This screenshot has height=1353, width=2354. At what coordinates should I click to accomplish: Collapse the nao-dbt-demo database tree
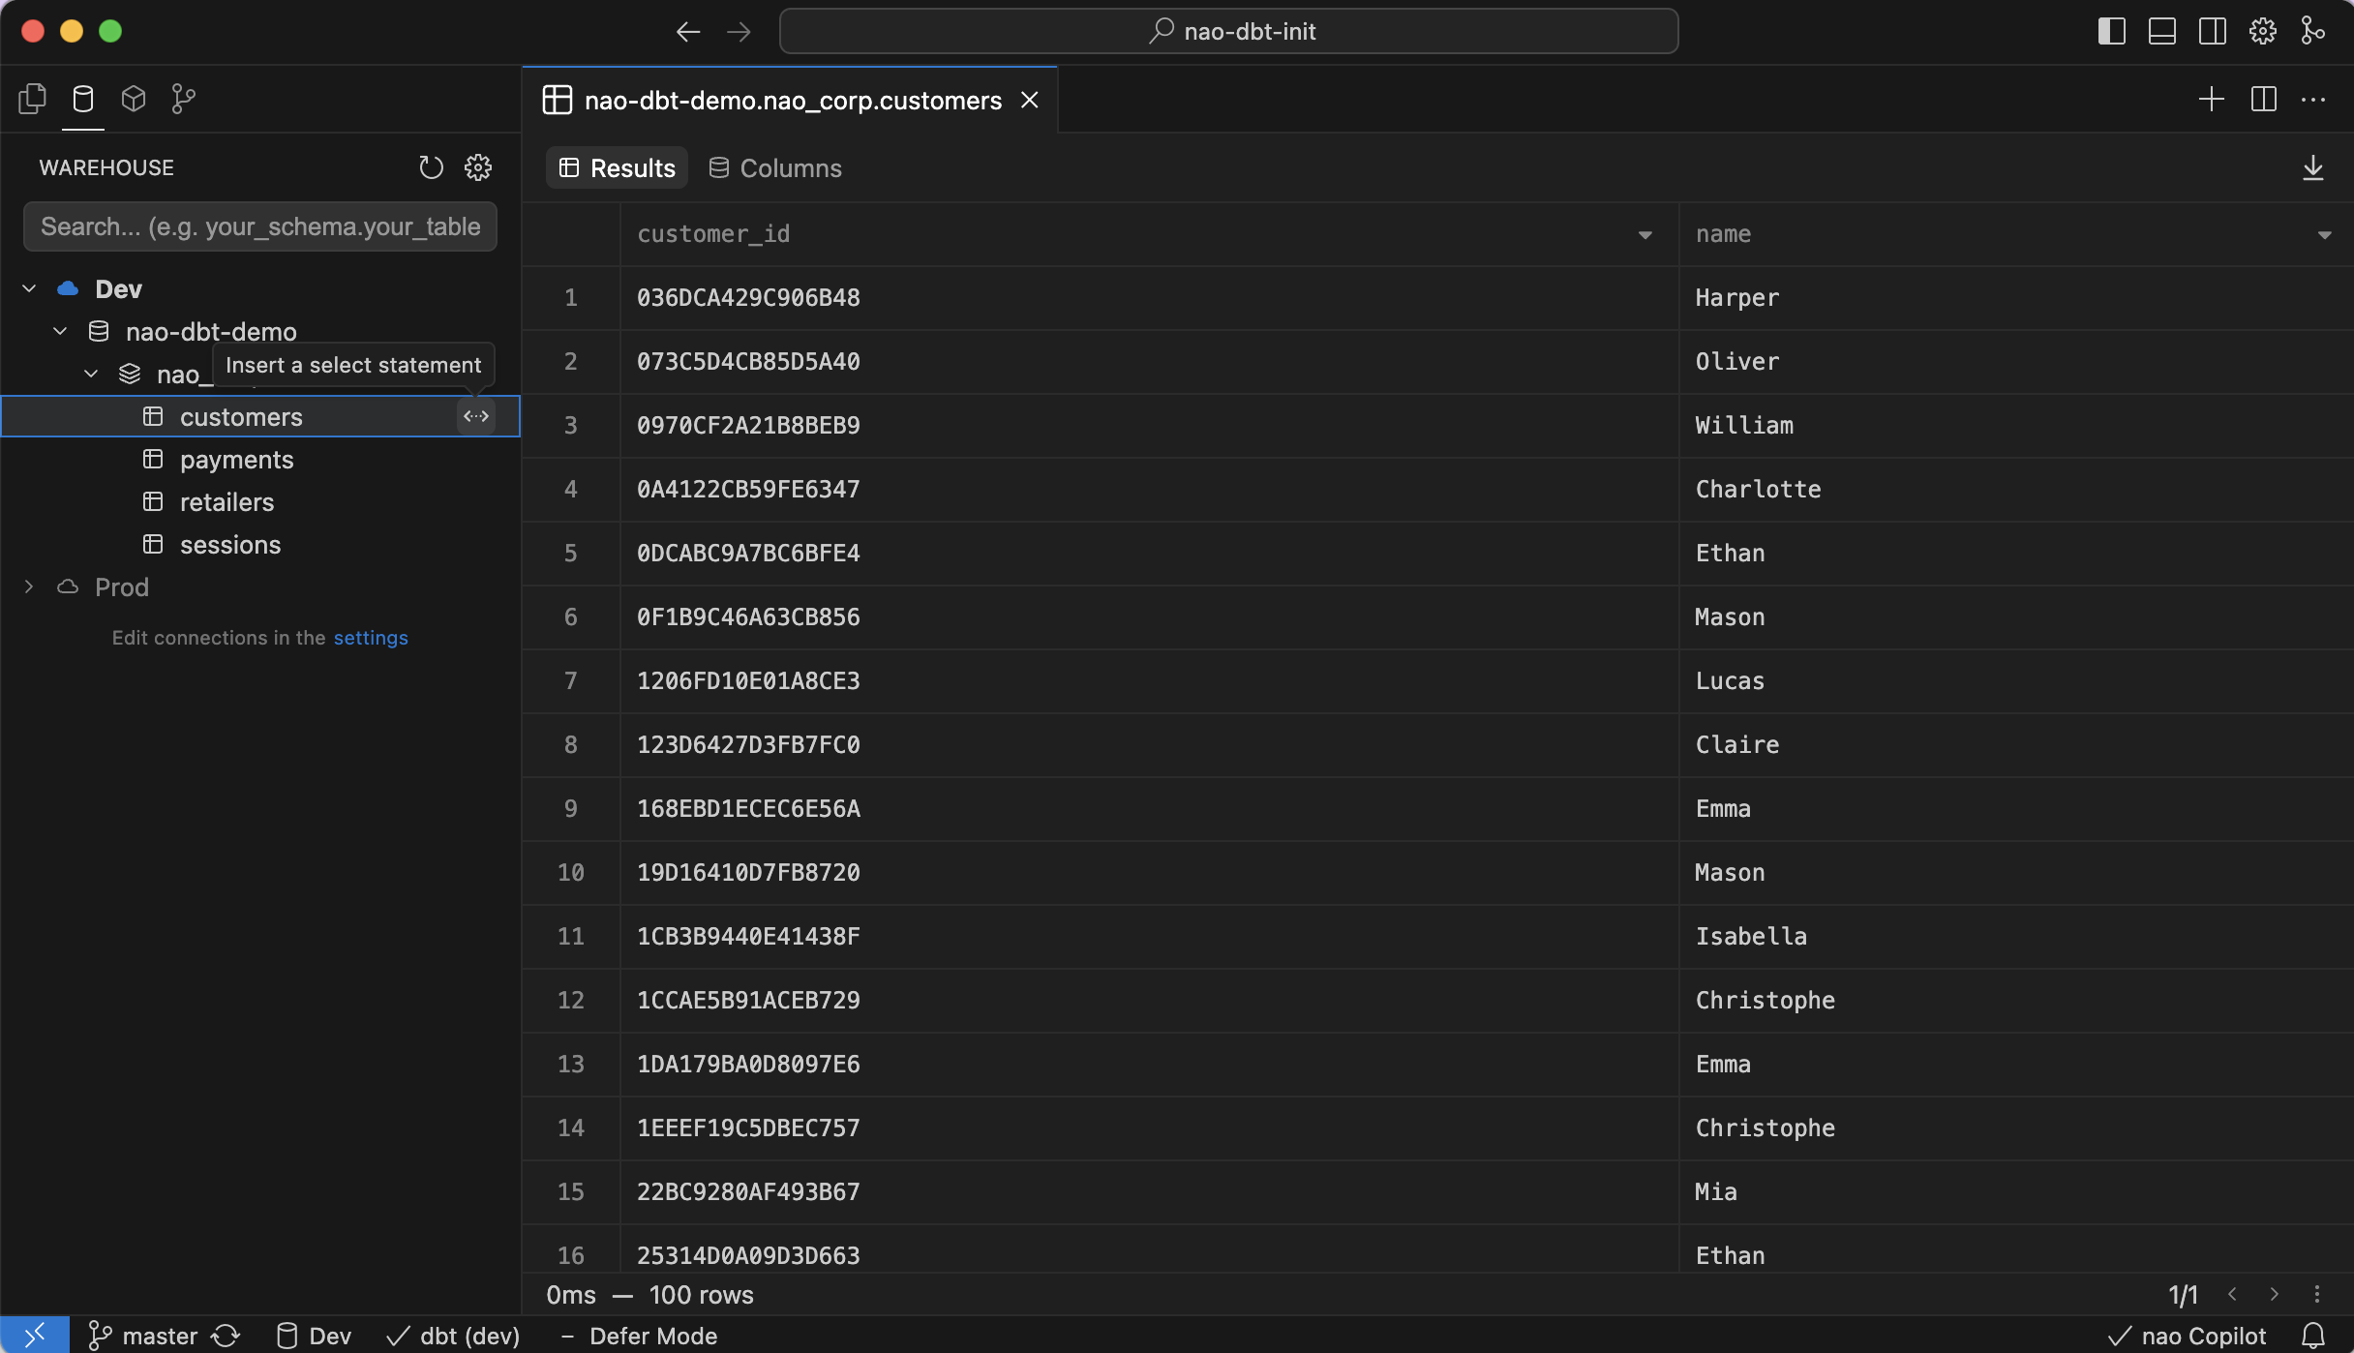[x=60, y=331]
